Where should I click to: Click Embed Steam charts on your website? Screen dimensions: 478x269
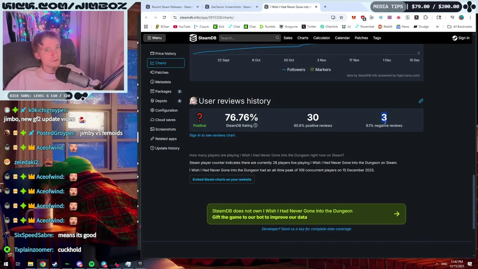point(222,179)
